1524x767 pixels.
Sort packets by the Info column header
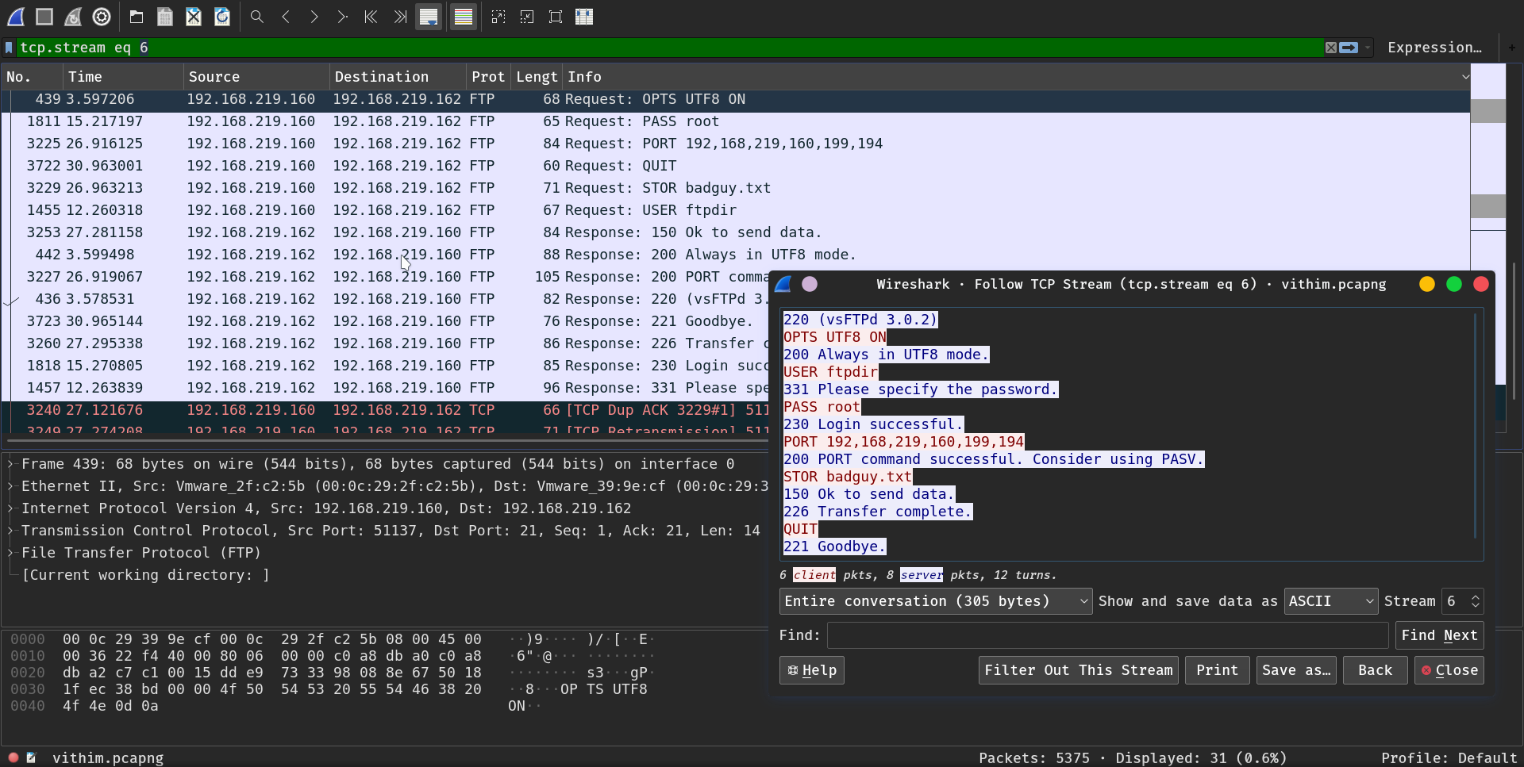pos(584,77)
